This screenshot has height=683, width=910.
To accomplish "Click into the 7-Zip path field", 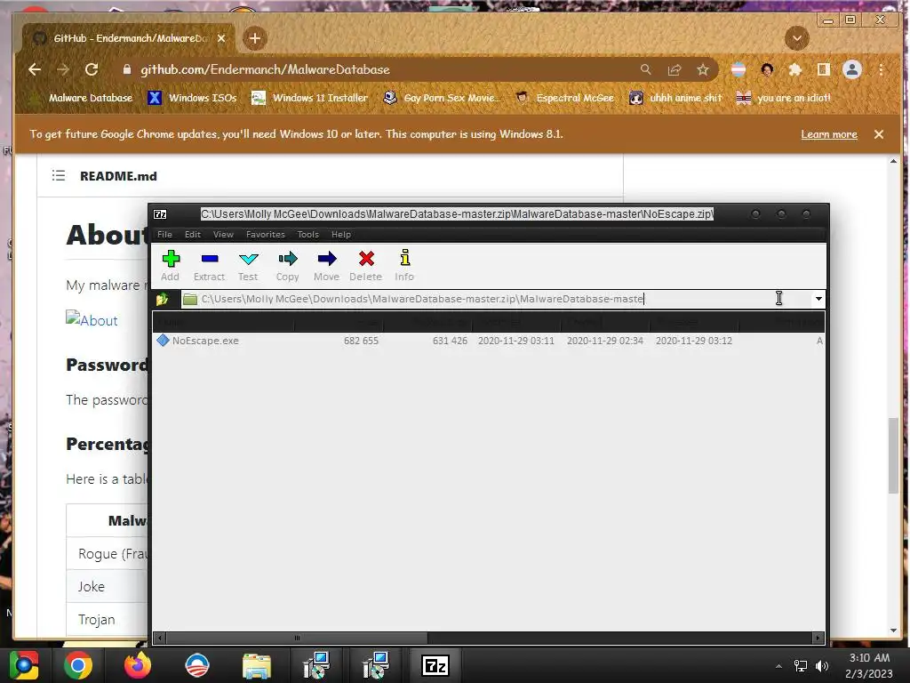I will pos(496,299).
